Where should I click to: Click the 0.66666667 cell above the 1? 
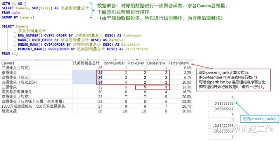221,109
